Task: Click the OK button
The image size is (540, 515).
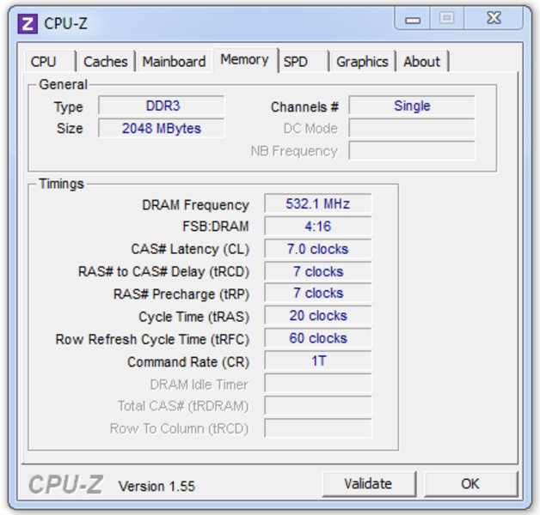Action: point(470,484)
